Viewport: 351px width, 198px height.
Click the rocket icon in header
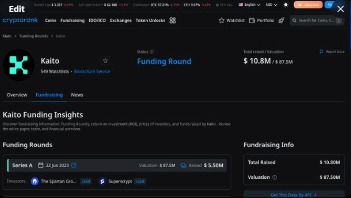(281, 20)
